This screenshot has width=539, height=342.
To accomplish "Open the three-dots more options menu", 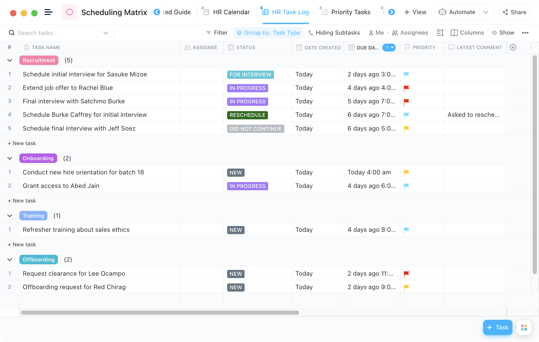I will (525, 33).
